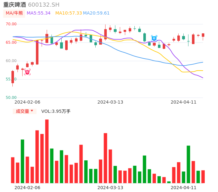The height and width of the screenshot is (192, 218).
Task: Click the VOL:3.95万手 volume readout
Action: (56, 111)
